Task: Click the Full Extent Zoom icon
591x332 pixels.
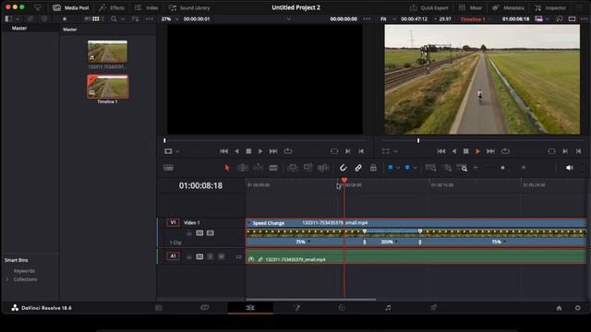Action: tap(430, 168)
